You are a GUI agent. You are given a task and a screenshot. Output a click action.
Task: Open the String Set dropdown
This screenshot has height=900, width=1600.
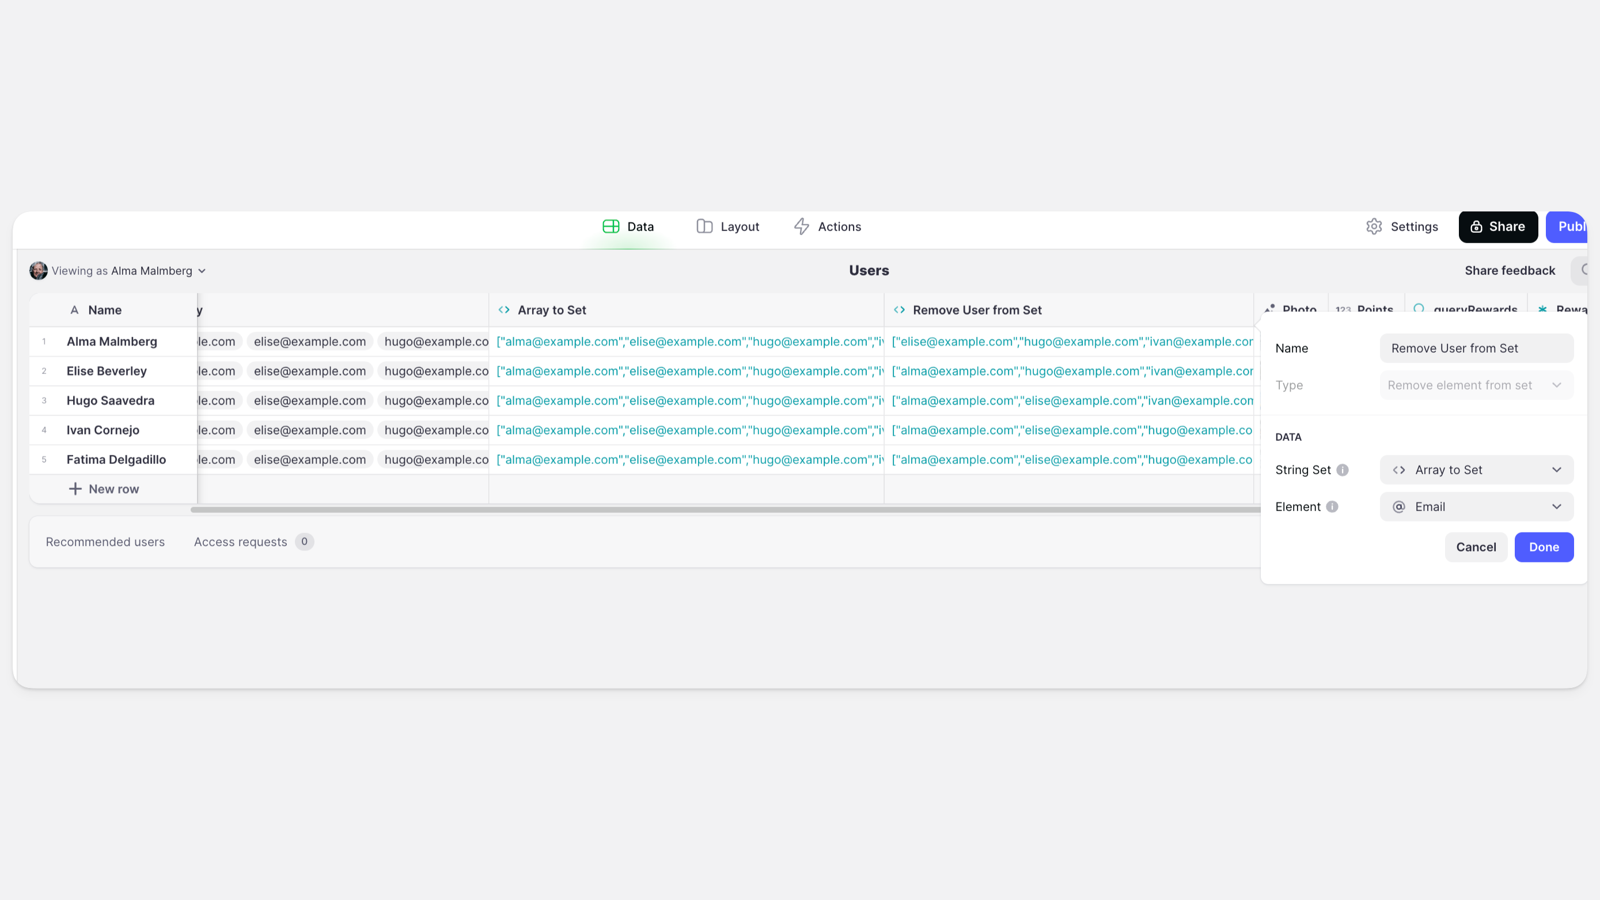click(x=1476, y=470)
